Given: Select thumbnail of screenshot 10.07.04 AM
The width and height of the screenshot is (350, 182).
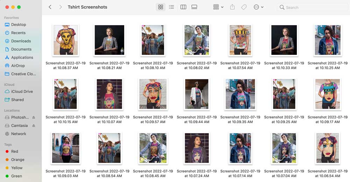Looking at the screenshot, I should (284, 148).
